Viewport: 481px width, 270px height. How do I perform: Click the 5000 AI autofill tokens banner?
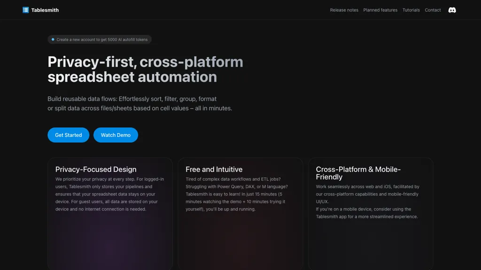[x=100, y=39]
